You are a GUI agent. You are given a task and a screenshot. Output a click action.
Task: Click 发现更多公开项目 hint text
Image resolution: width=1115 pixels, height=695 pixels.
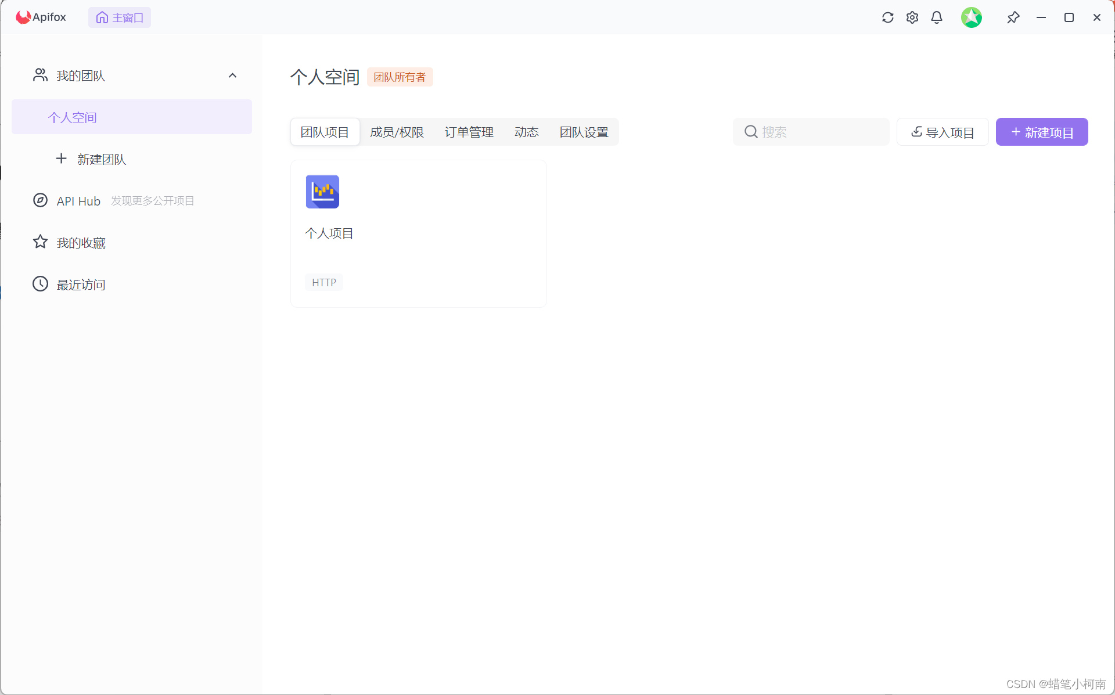153,201
